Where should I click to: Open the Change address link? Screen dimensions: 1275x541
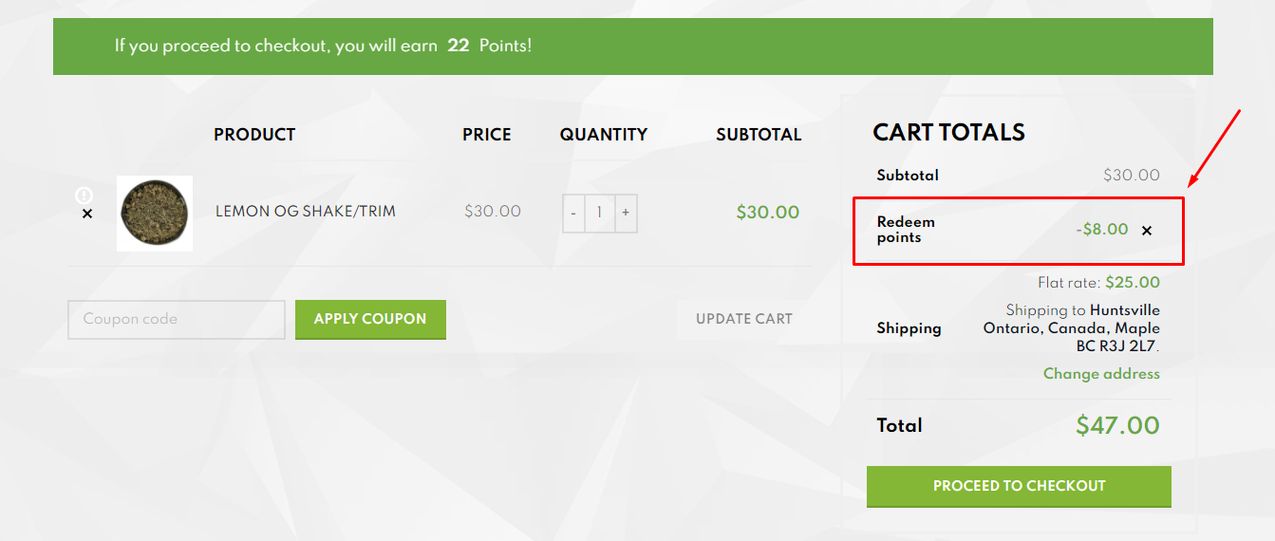pyautogui.click(x=1101, y=374)
